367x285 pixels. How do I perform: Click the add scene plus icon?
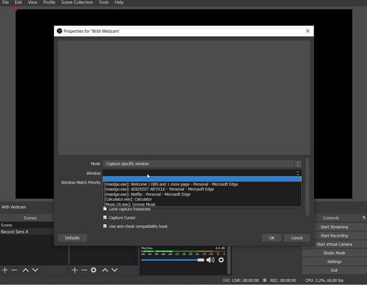point(5,270)
